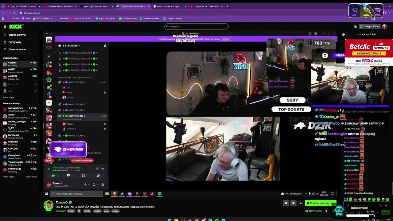Share the Czapa0 stream
This screenshot has width=393, height=221.
pos(326,211)
